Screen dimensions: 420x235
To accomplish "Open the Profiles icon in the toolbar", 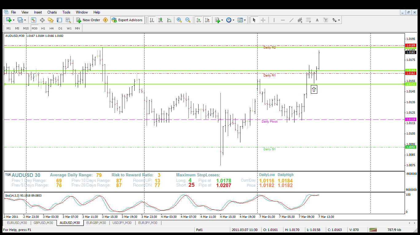I will click(20, 20).
